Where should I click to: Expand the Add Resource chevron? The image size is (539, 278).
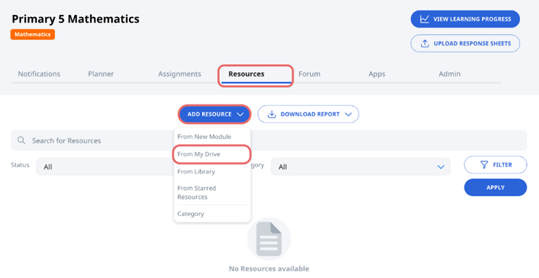tap(240, 114)
